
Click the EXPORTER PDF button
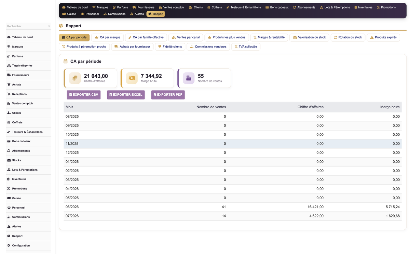tap(168, 95)
